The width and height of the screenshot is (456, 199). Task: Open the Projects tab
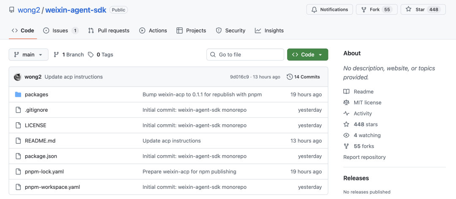coord(191,30)
